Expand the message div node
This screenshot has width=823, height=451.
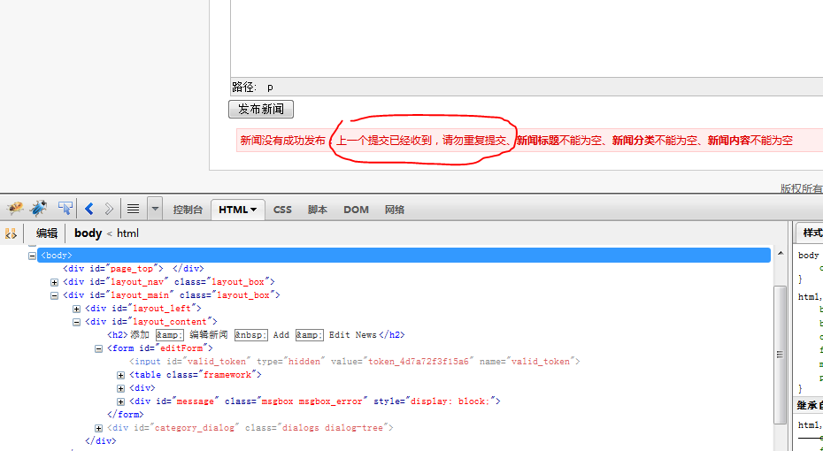point(121,401)
